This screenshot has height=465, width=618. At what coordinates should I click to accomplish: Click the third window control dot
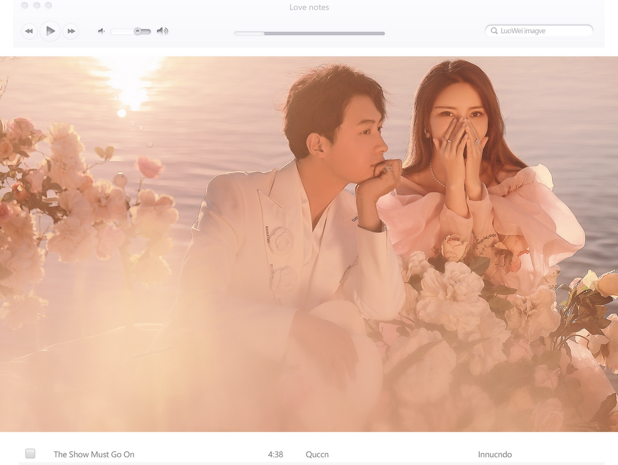click(48, 6)
